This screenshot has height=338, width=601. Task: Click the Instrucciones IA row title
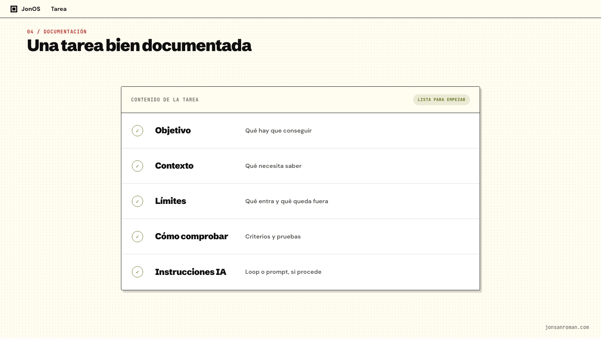[x=191, y=272]
